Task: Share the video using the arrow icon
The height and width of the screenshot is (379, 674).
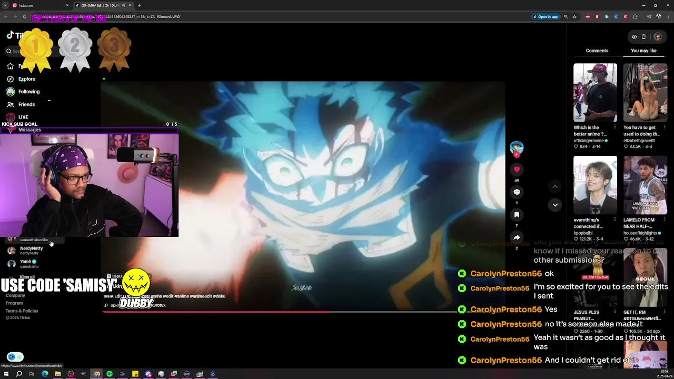Action: [x=517, y=237]
